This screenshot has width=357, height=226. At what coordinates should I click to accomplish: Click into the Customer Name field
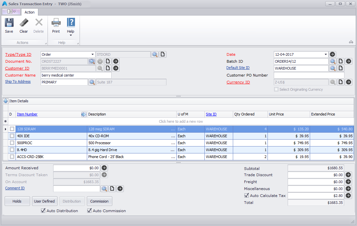point(76,75)
